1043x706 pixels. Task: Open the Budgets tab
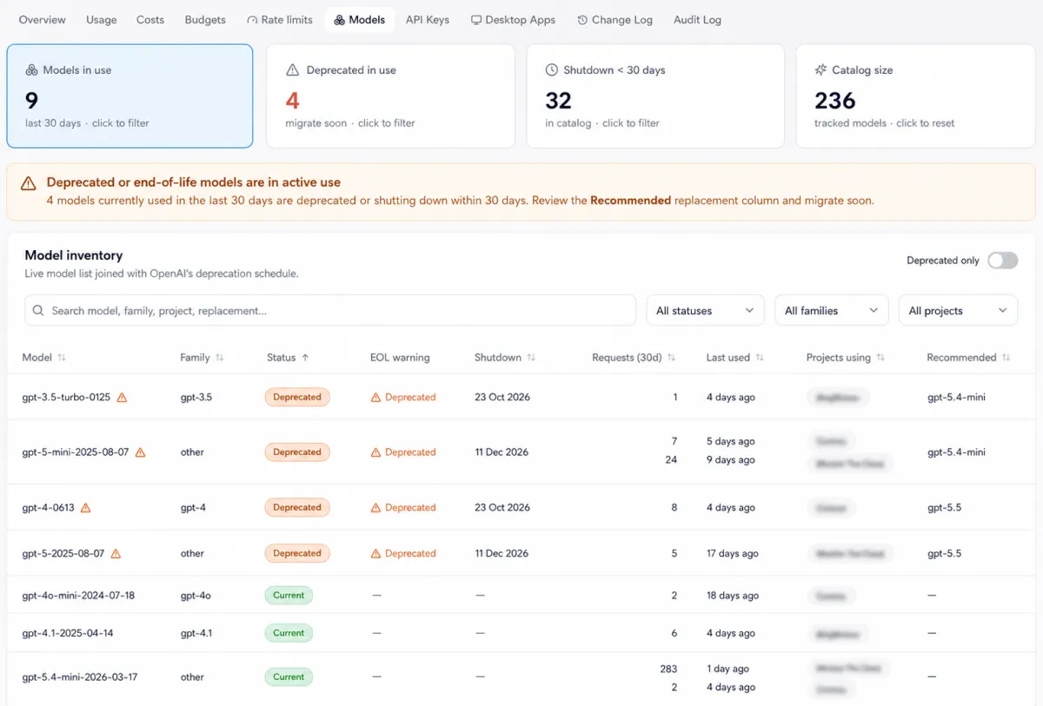[205, 19]
